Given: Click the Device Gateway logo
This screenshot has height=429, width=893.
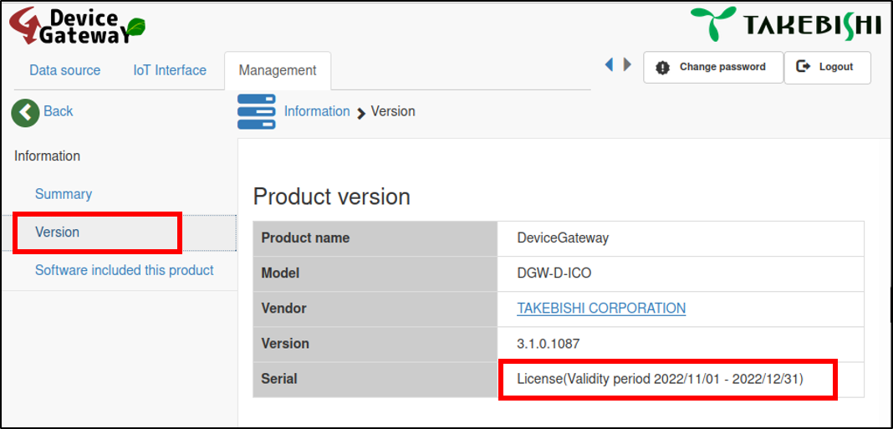Looking at the screenshot, I should pyautogui.click(x=76, y=26).
